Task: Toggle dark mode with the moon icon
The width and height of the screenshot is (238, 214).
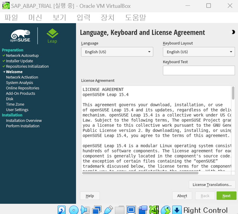Action: point(233,32)
